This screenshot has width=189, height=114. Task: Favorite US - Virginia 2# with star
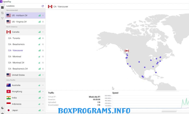(43, 22)
